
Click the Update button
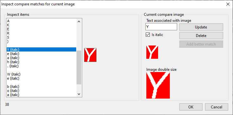201,27
